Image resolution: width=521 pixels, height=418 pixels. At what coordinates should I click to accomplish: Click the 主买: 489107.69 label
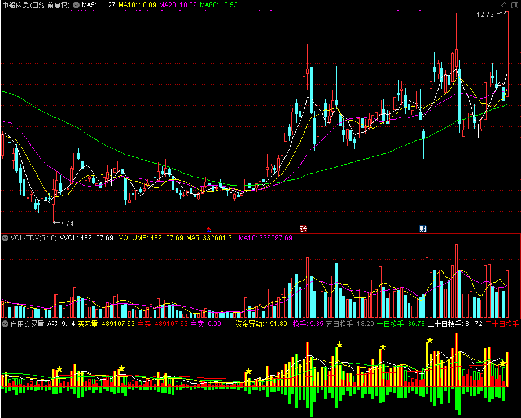point(163,324)
